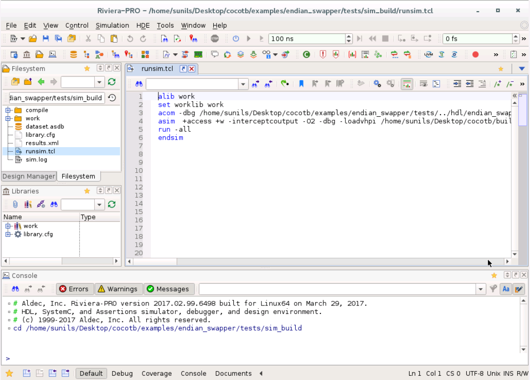This screenshot has height=380, width=530.
Task: Click the orange Dataset database icon
Action: (74, 54)
